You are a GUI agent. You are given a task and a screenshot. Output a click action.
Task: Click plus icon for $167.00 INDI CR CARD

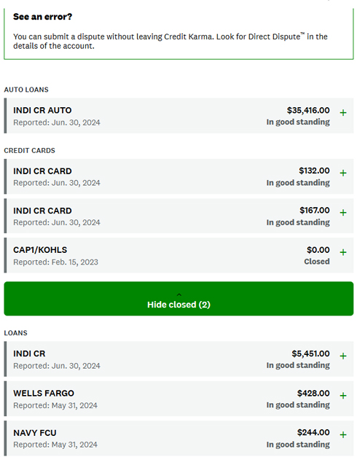point(343,213)
